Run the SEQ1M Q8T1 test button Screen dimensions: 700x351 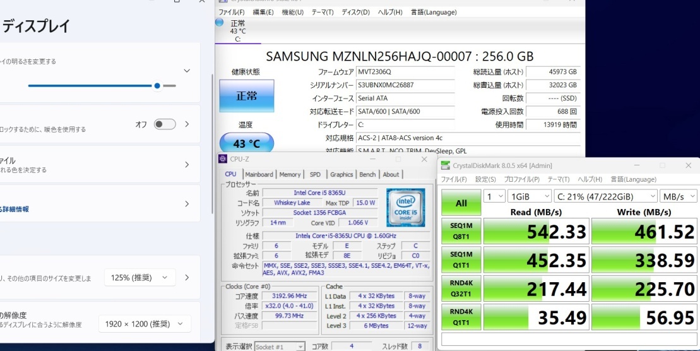(461, 231)
